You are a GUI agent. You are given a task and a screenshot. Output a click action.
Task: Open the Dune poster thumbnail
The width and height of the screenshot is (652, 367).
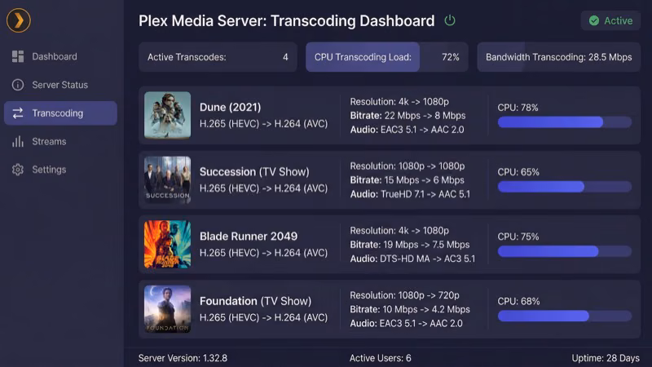point(168,115)
